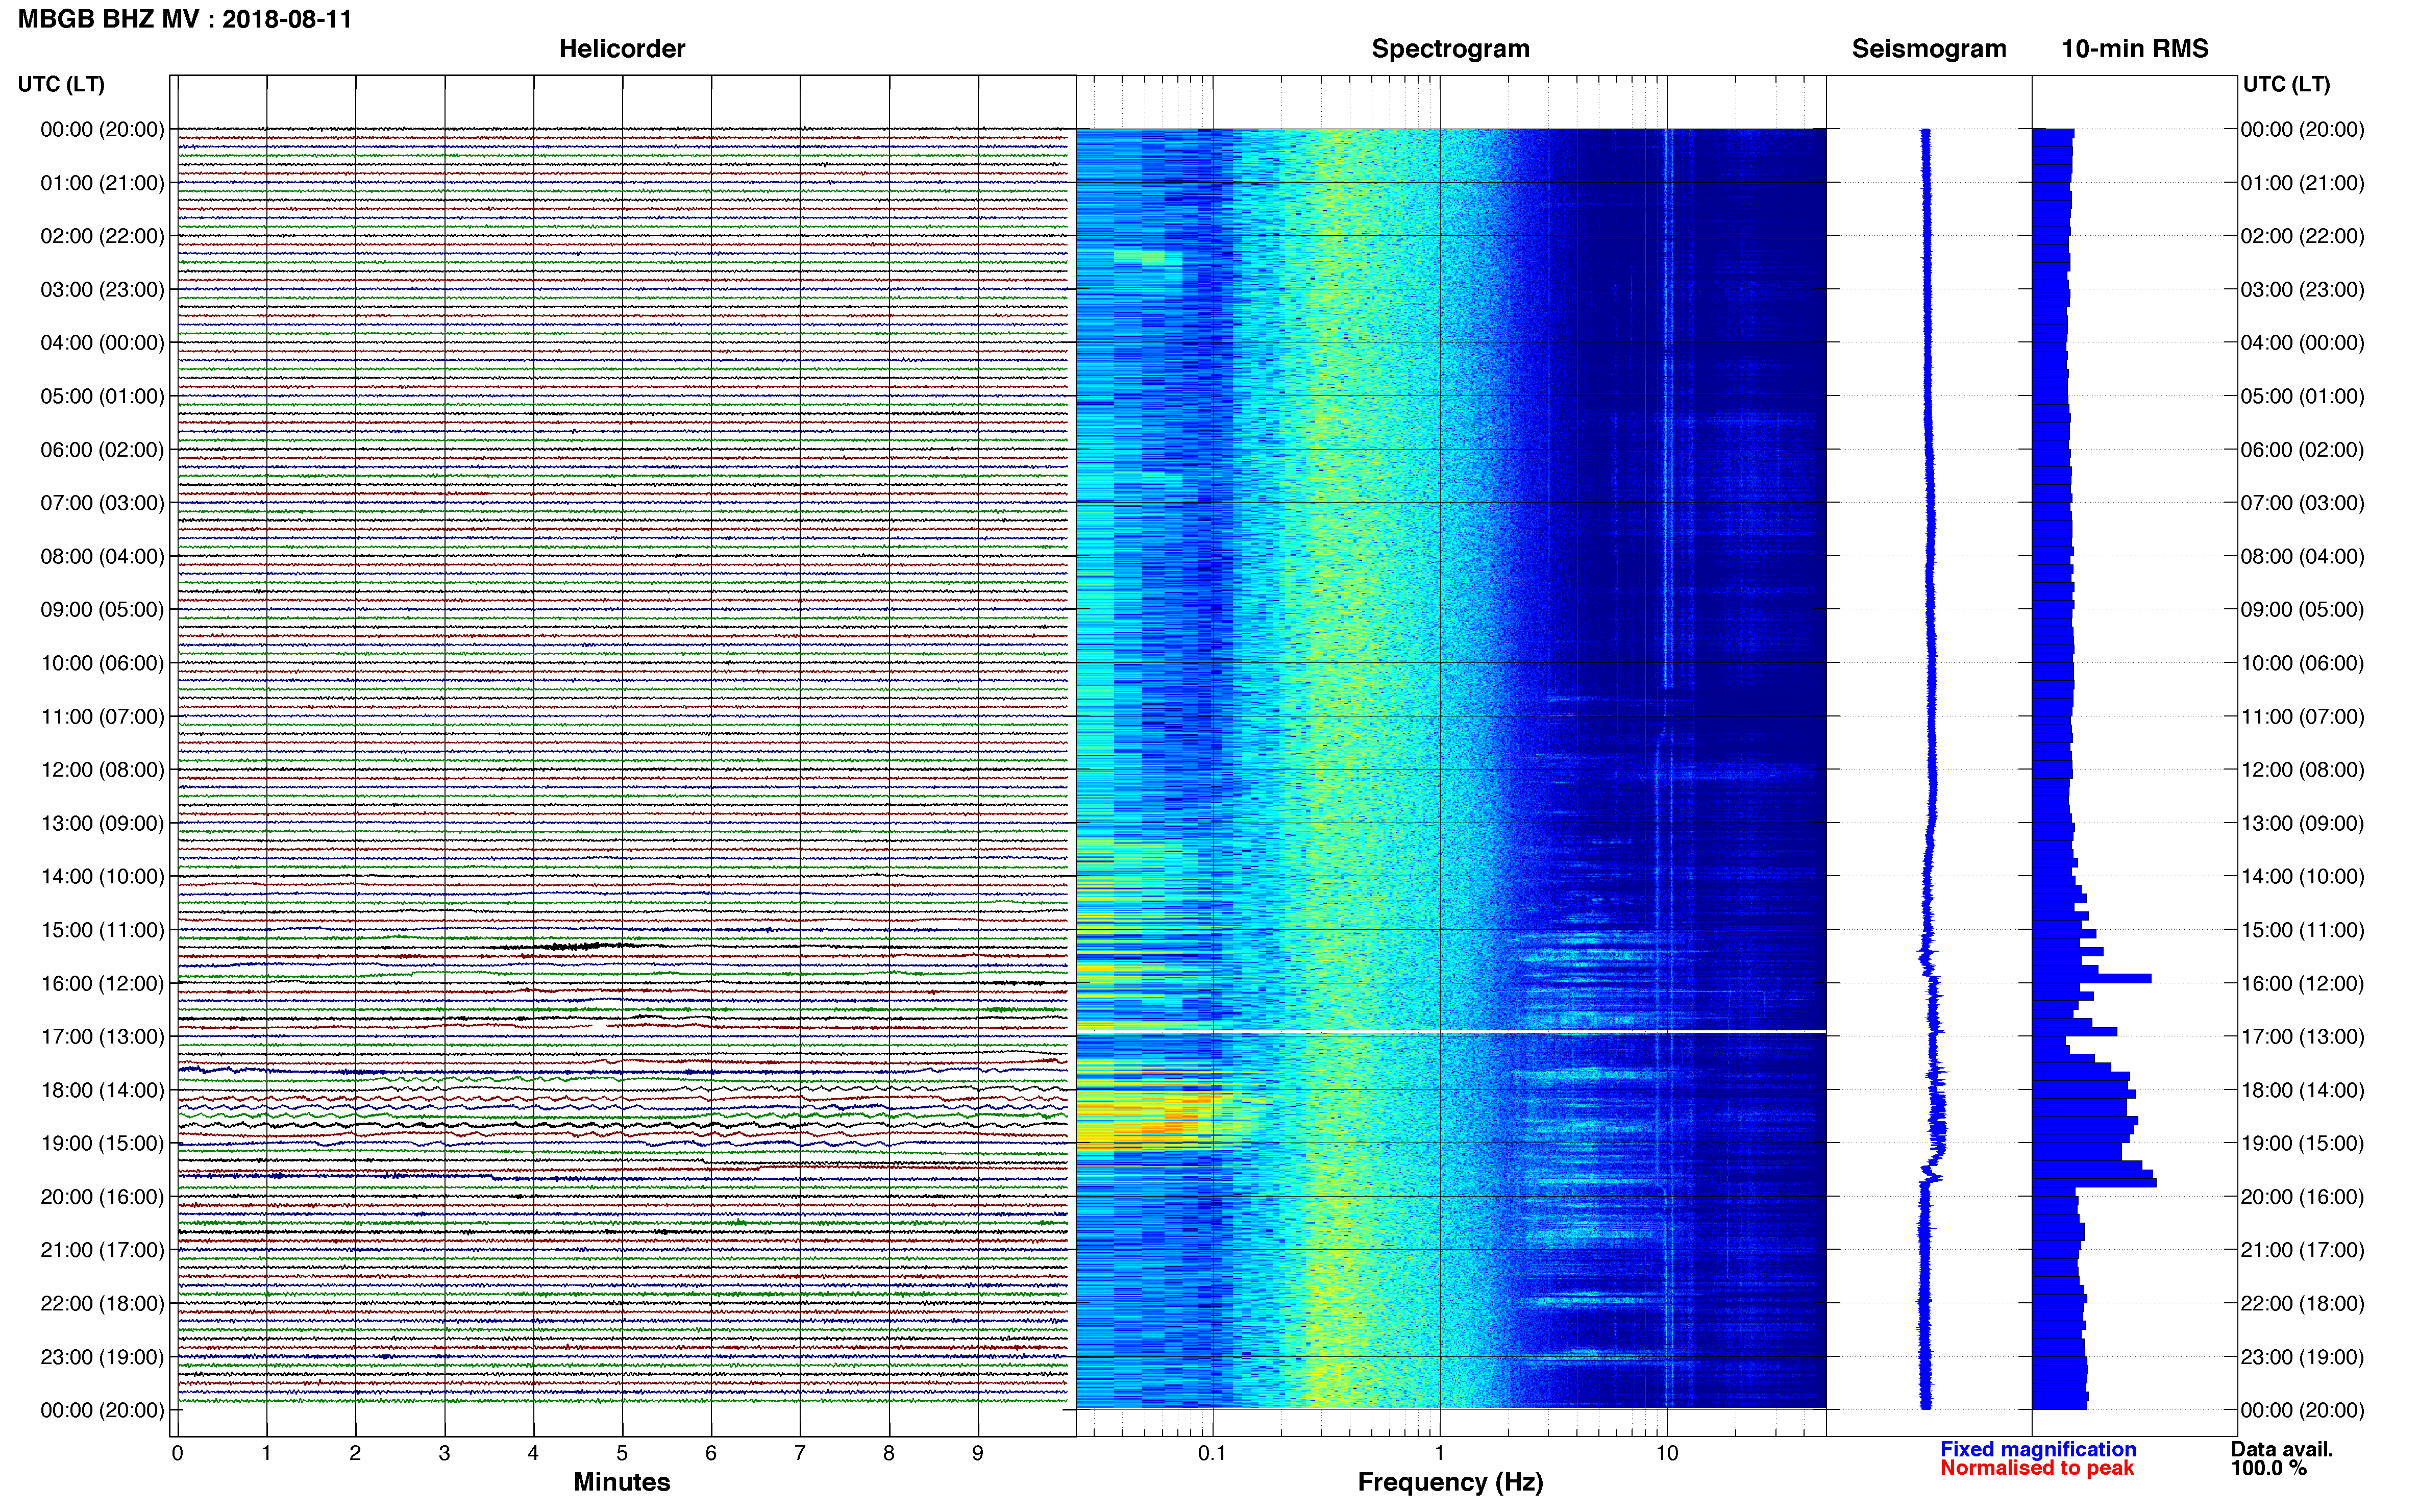Click the 21:00 (17:00) label beside the Helicorder
The image size is (2419, 1512).
click(102, 1250)
